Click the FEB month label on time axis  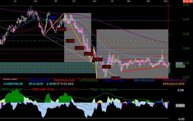148,1
